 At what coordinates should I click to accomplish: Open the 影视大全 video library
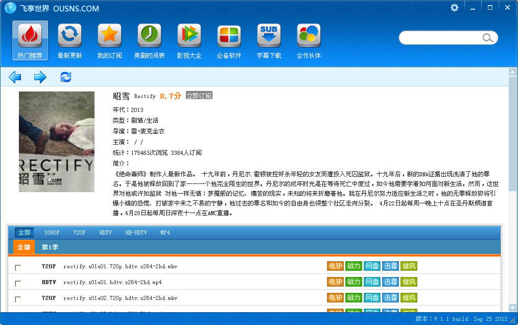(190, 40)
